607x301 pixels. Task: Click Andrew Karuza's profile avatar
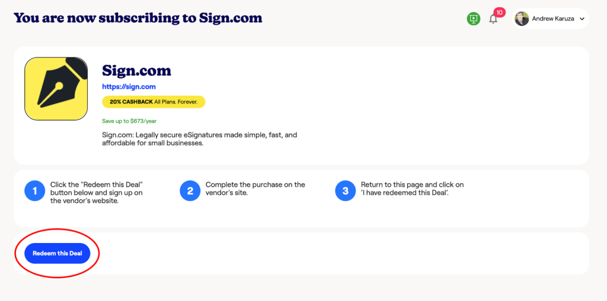pos(522,19)
